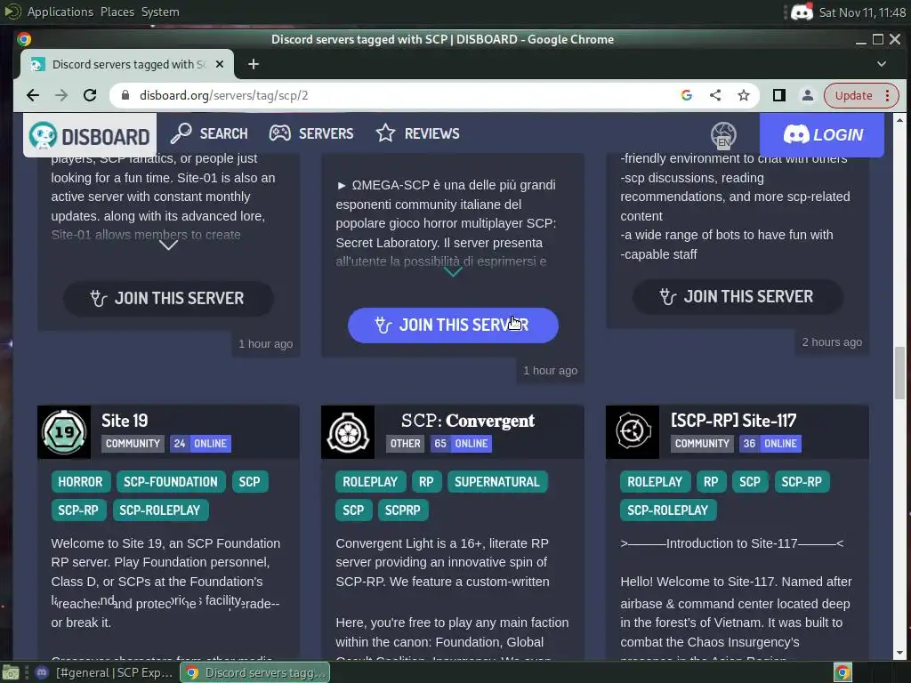Click the Chrome Update button
911x683 pixels.
coord(860,95)
